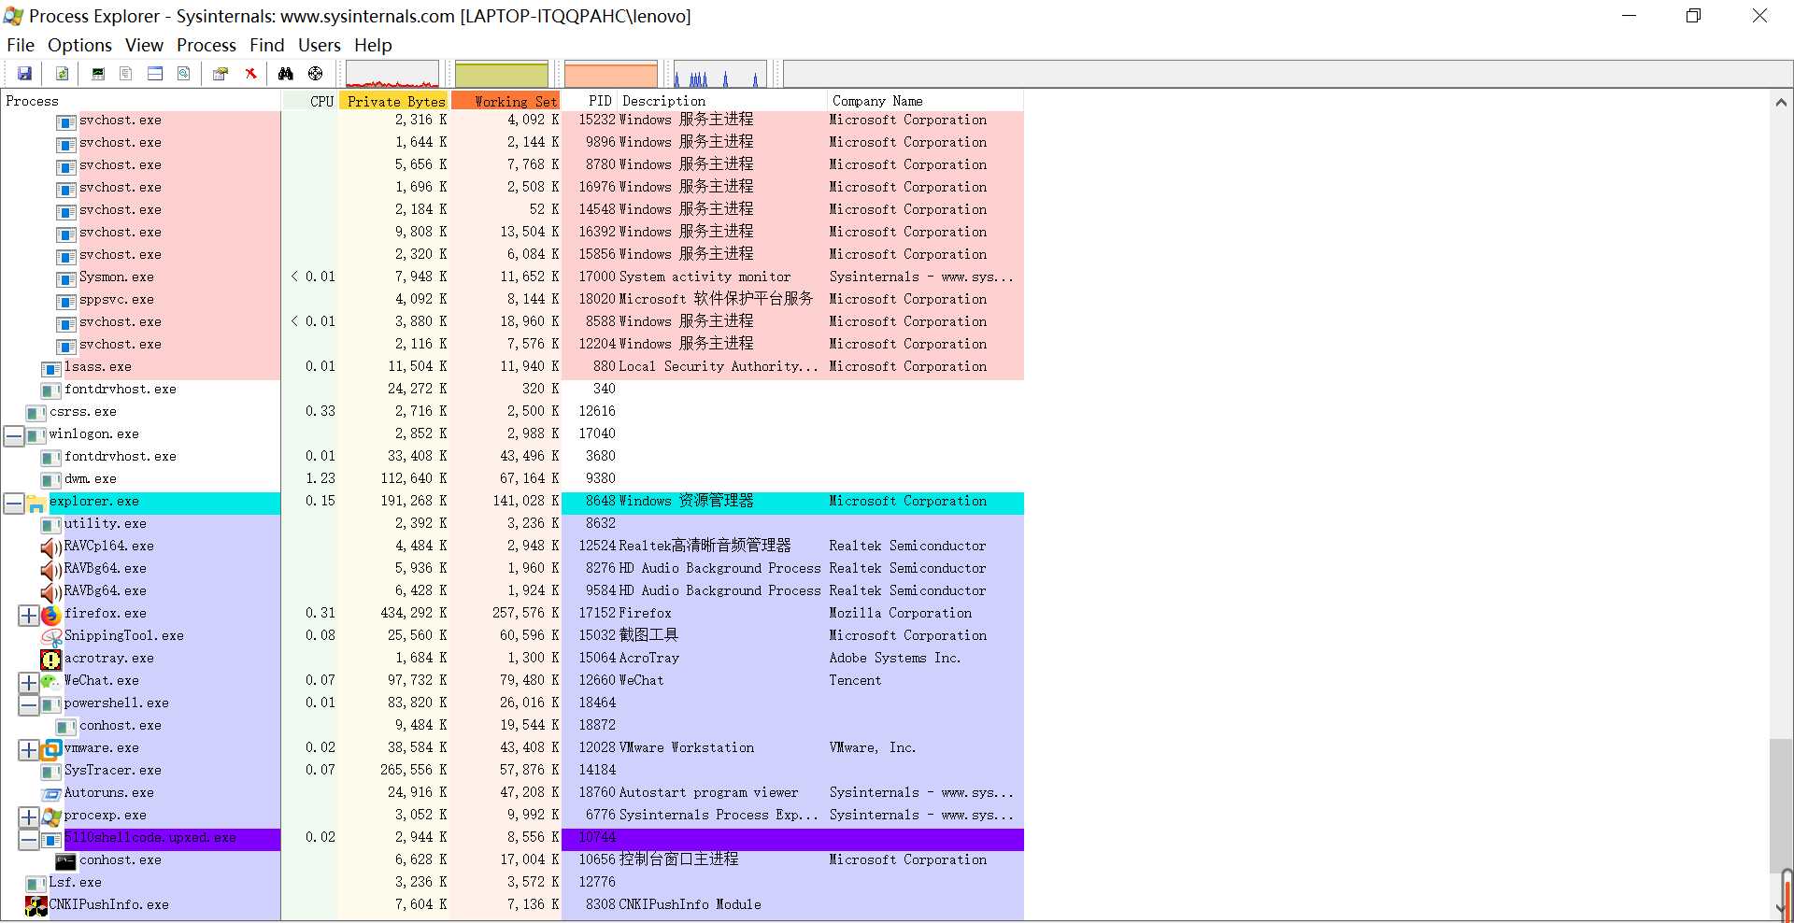Screen dimensions: 1794x923
Task: Sort by the Process column header
Action: tap(141, 101)
